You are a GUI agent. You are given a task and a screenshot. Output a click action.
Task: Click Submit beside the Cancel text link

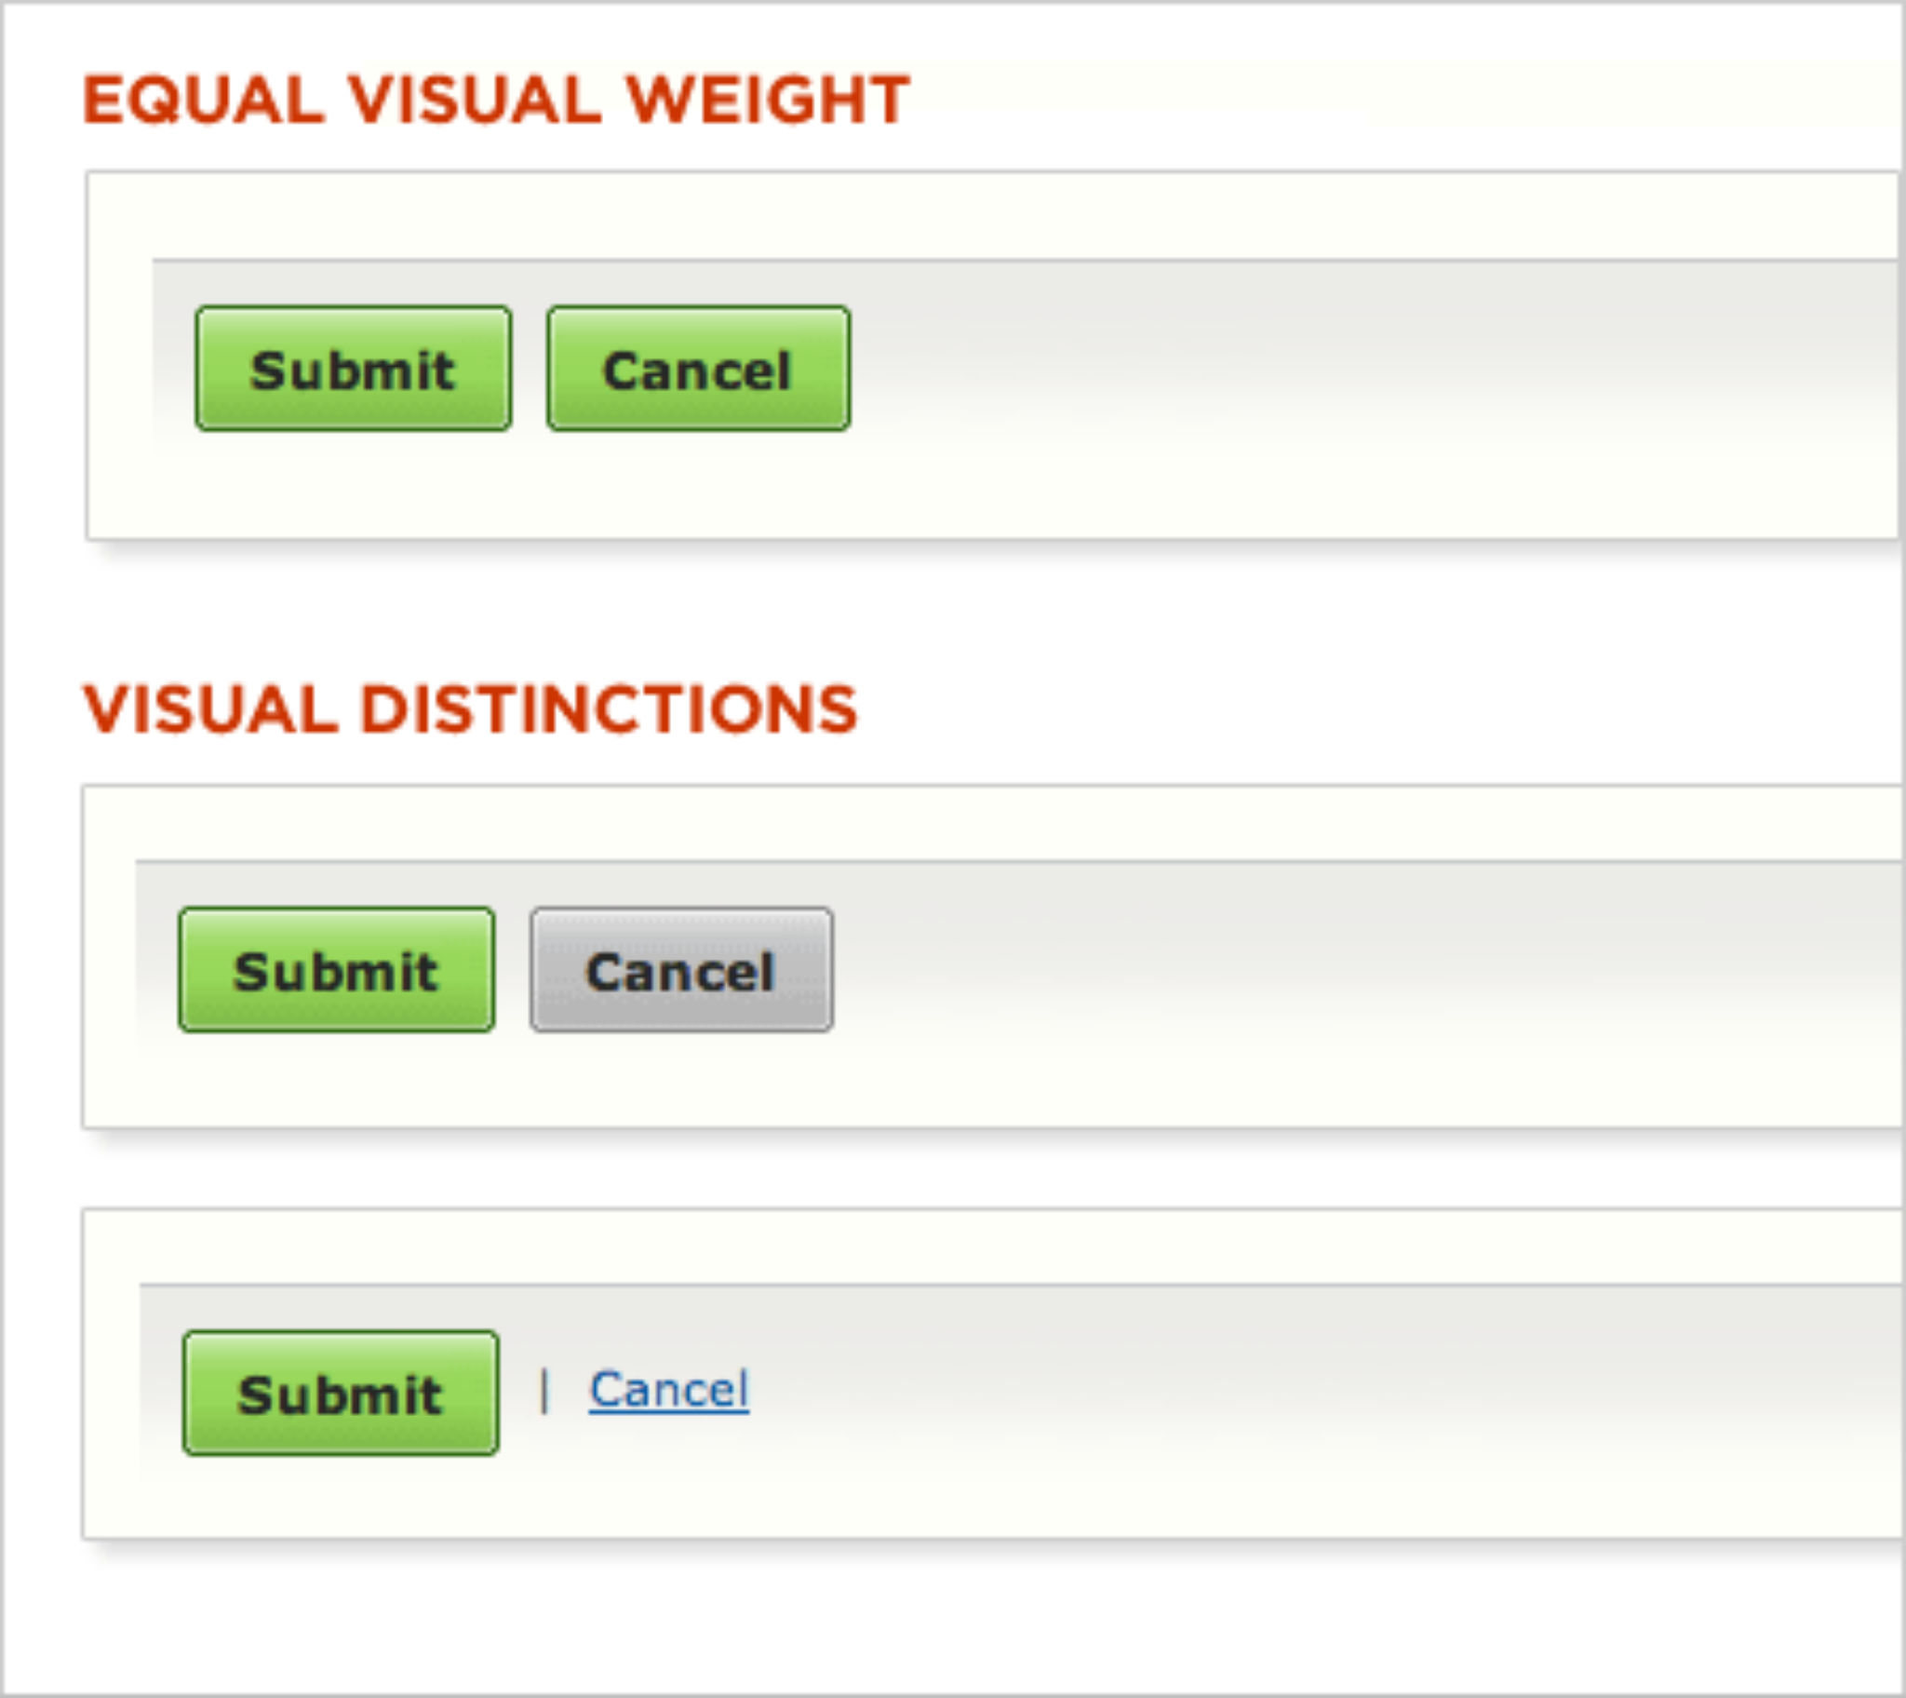click(x=341, y=1393)
